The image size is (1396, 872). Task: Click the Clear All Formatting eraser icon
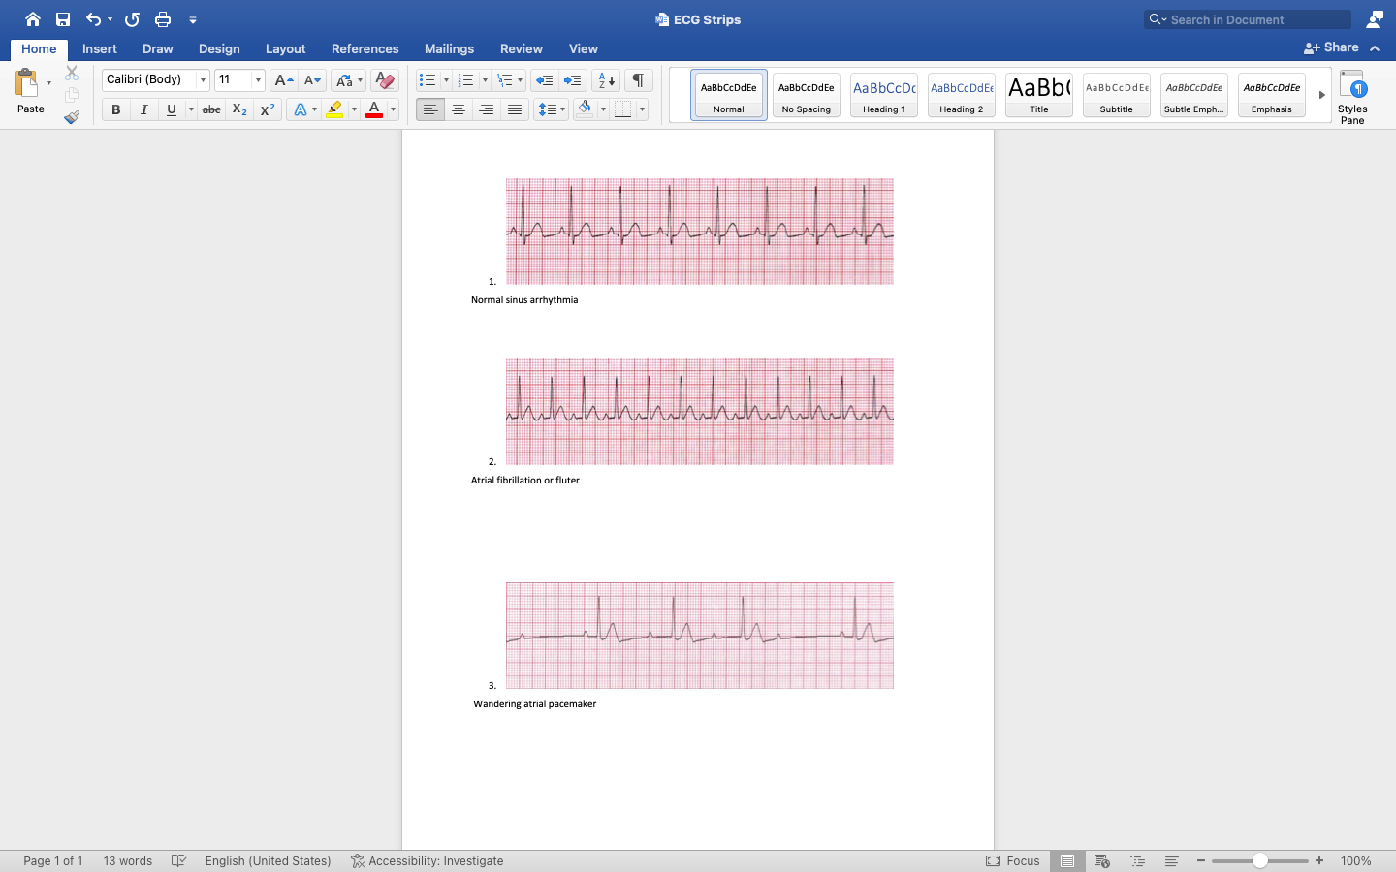(x=385, y=80)
